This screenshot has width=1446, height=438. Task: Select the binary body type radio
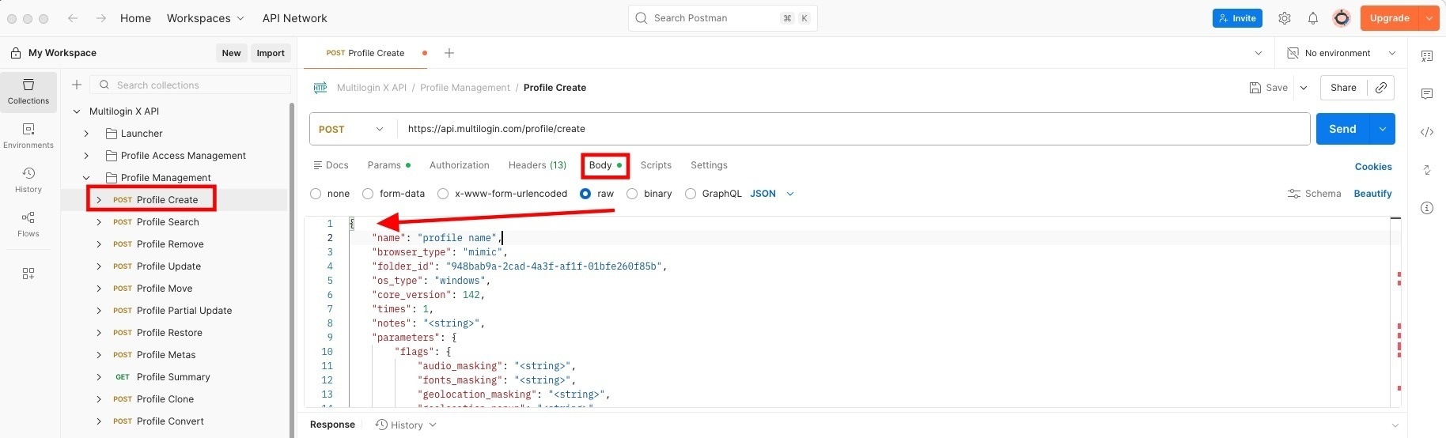632,194
